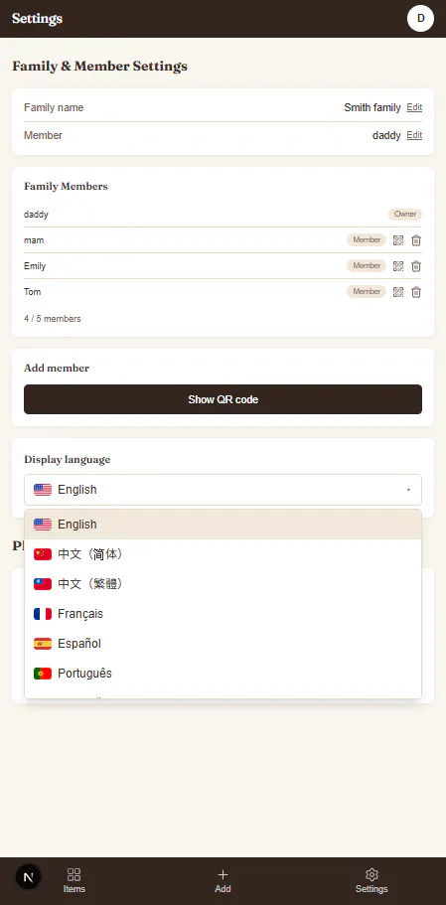Go to Items tab
Viewport: 446px width, 905px height.
[x=74, y=881]
